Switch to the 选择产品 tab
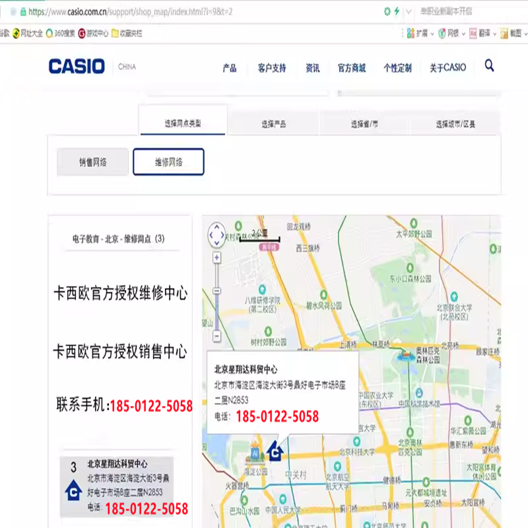 (x=273, y=124)
